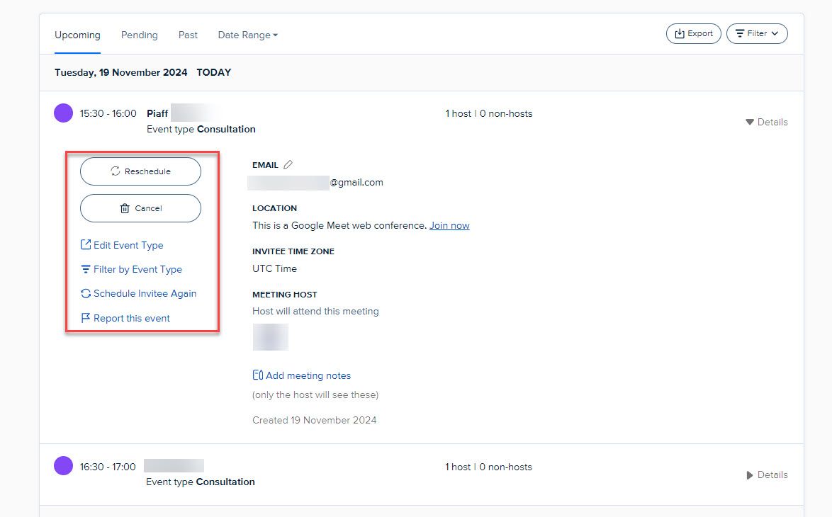This screenshot has width=832, height=517.
Task: Click the funnel icon beside Filter by Event Type
Action: point(86,269)
